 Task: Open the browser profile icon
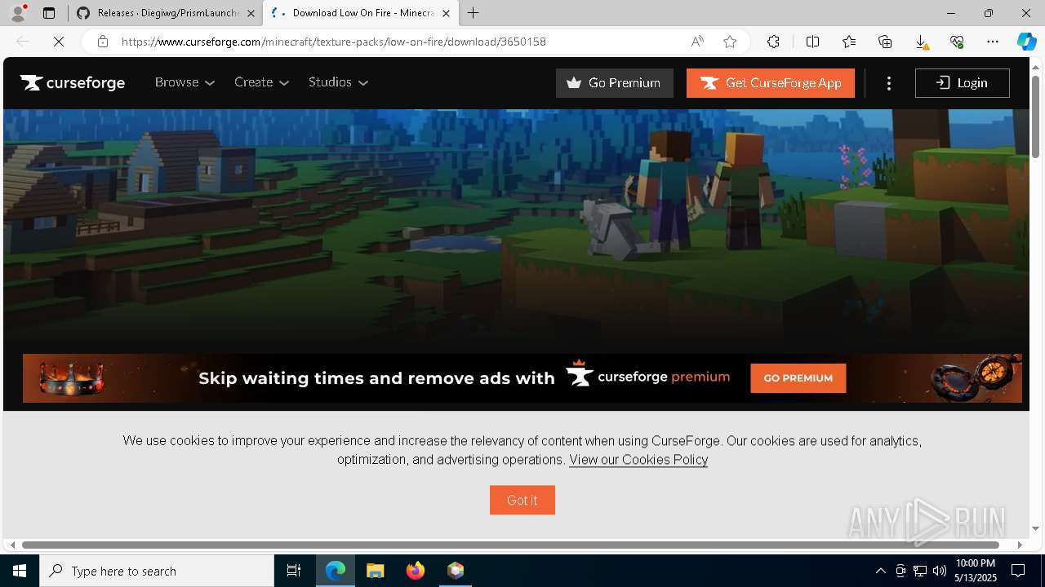point(17,13)
